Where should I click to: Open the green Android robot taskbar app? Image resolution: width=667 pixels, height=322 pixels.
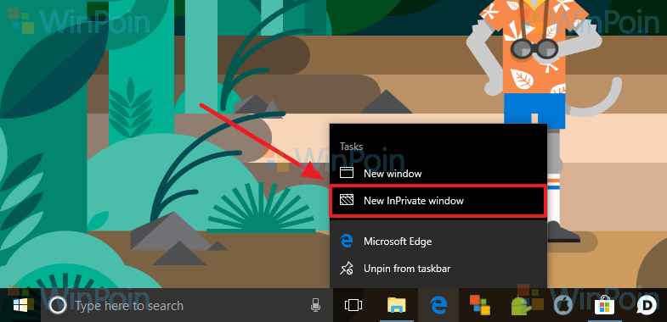pos(522,305)
